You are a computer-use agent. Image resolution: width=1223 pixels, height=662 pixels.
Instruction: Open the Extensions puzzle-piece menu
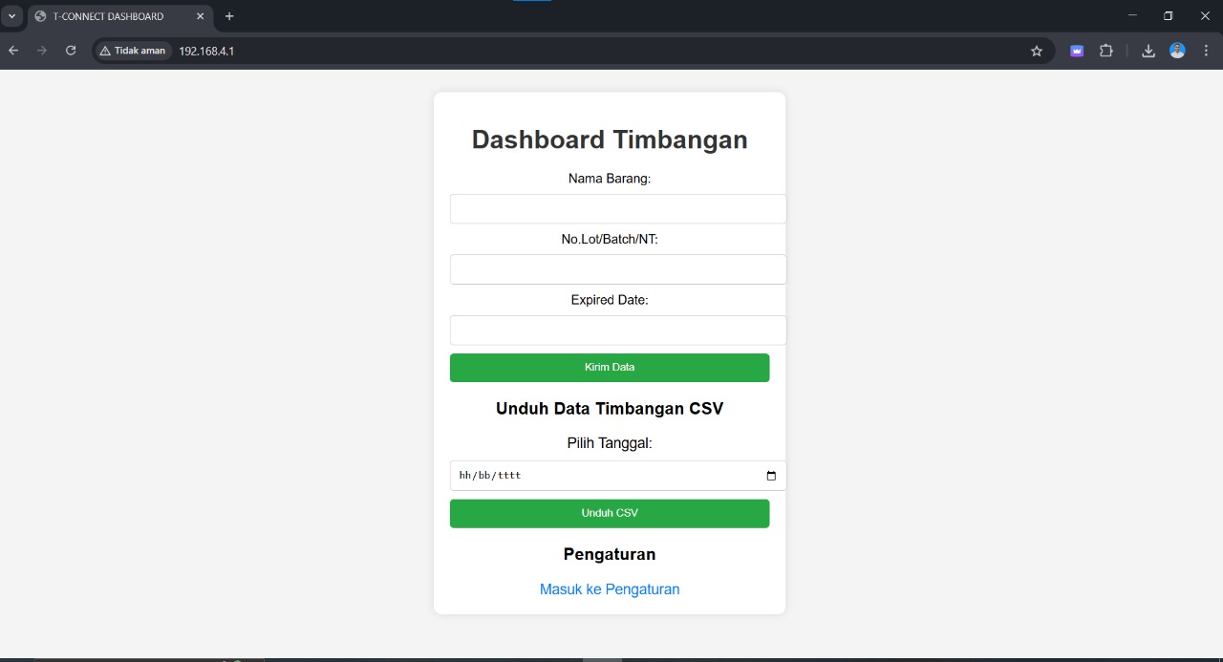click(1106, 52)
